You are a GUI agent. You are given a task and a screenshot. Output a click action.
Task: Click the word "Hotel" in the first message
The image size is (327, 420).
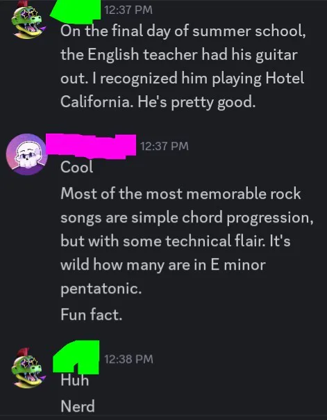pos(285,78)
